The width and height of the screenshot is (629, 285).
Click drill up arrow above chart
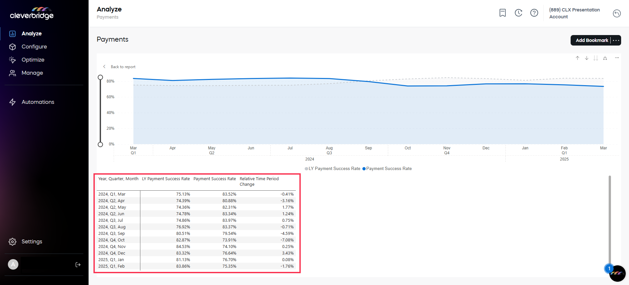point(578,58)
